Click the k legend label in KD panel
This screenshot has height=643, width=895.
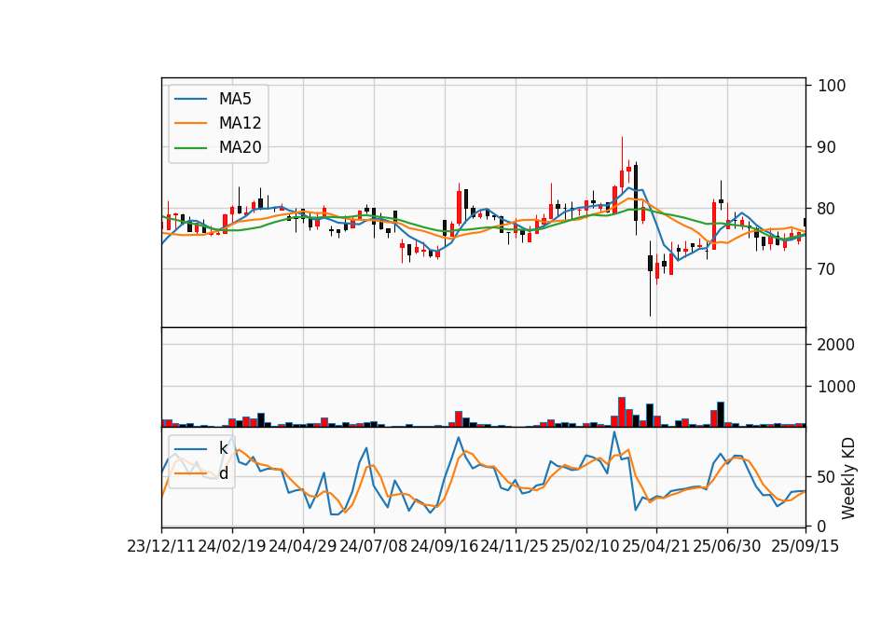point(223,448)
